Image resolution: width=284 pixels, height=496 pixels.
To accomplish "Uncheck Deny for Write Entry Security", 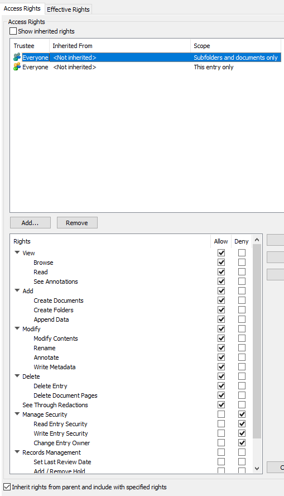I will point(242,433).
